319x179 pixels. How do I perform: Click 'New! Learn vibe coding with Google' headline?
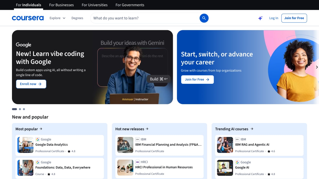(x=50, y=58)
